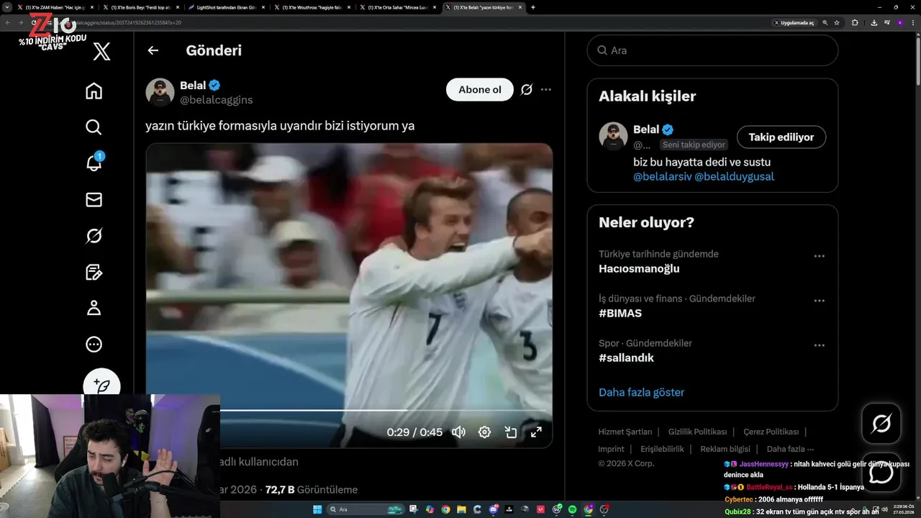Open Profile icon in sidebar
Screen dimensions: 921x518
[94, 308]
